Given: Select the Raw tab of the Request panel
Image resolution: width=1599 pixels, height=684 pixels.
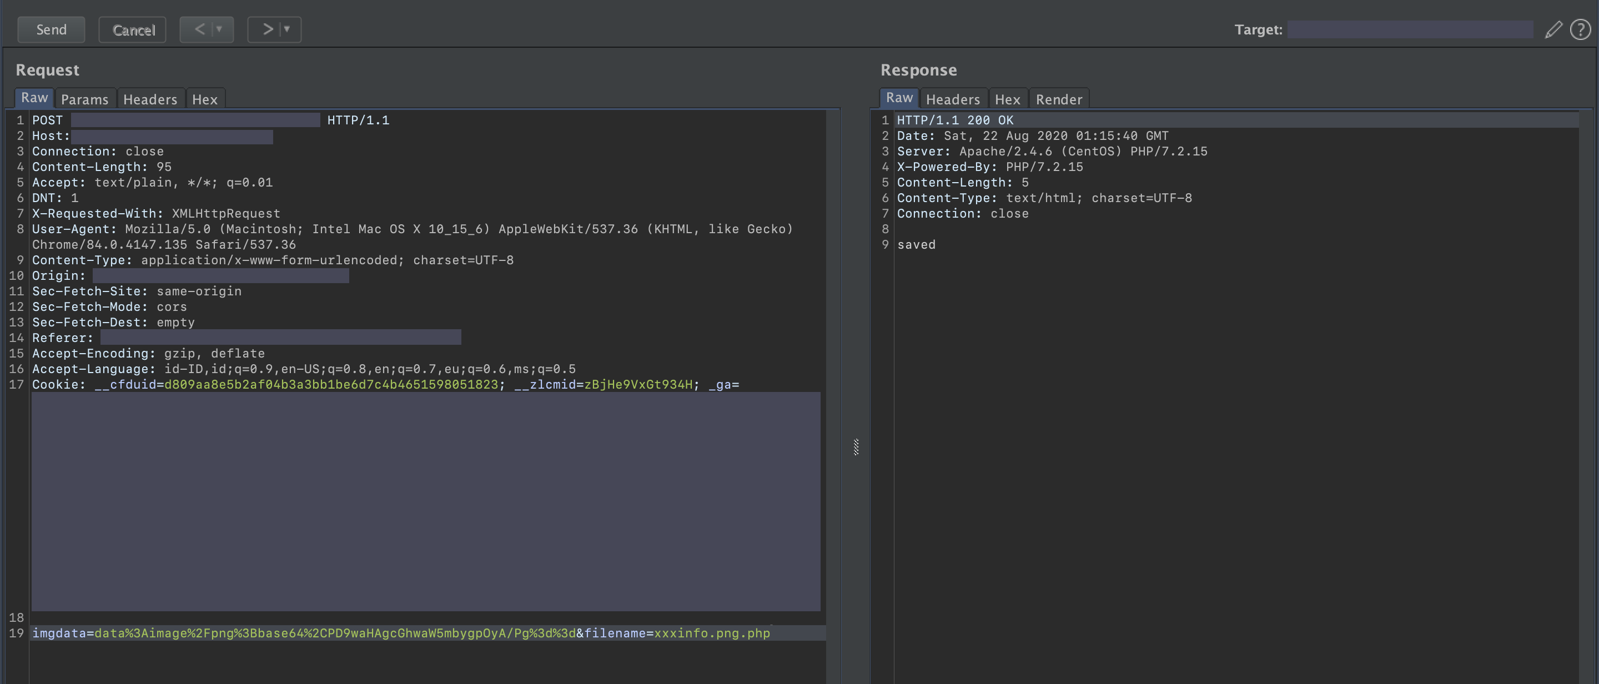Looking at the screenshot, I should click(33, 98).
